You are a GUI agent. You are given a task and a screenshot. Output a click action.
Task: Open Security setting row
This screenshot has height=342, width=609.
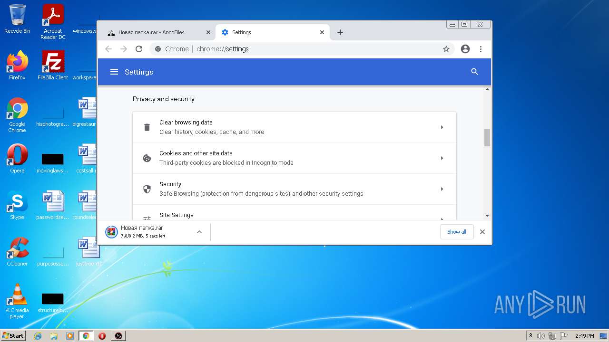[x=295, y=189]
